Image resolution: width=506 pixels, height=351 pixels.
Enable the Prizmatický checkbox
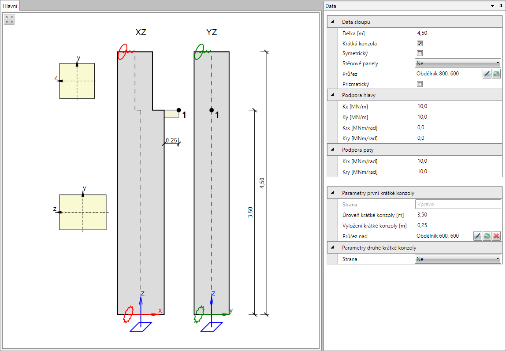click(420, 84)
